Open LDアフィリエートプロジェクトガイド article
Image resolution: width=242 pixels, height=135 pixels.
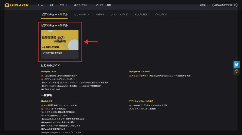pyautogui.click(x=59, y=79)
